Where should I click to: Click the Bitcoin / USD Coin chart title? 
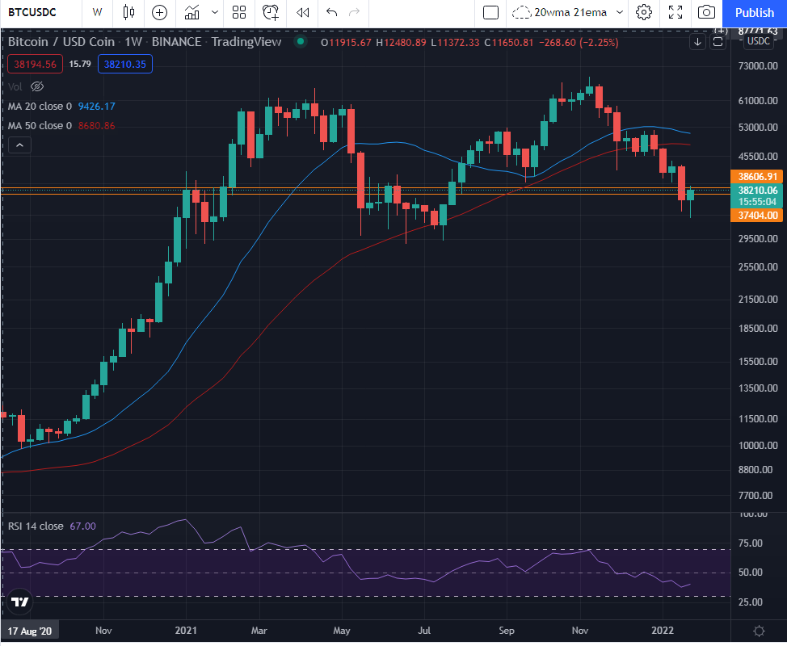61,42
